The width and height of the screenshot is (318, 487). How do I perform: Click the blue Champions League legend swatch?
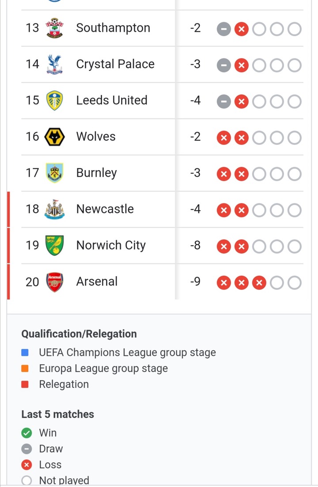tap(25, 353)
